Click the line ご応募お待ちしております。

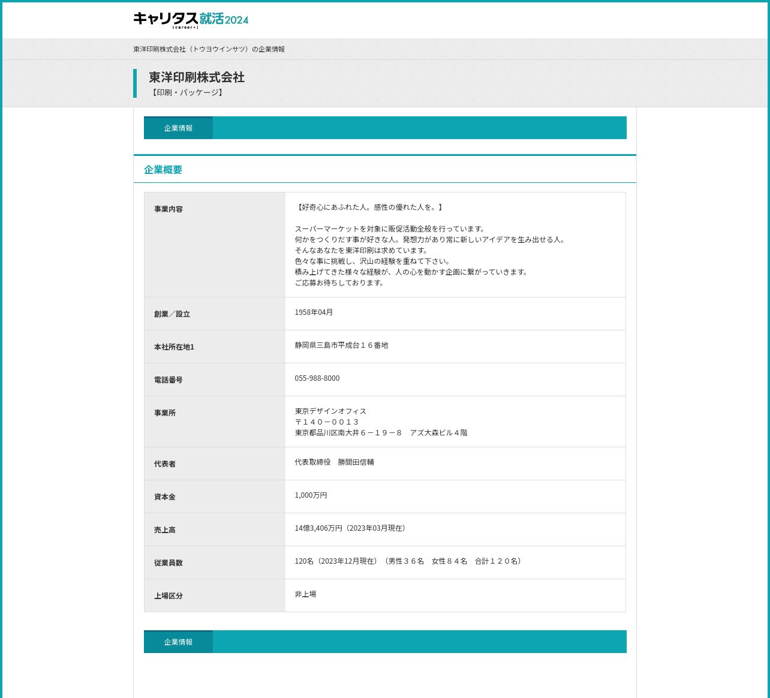coord(341,283)
